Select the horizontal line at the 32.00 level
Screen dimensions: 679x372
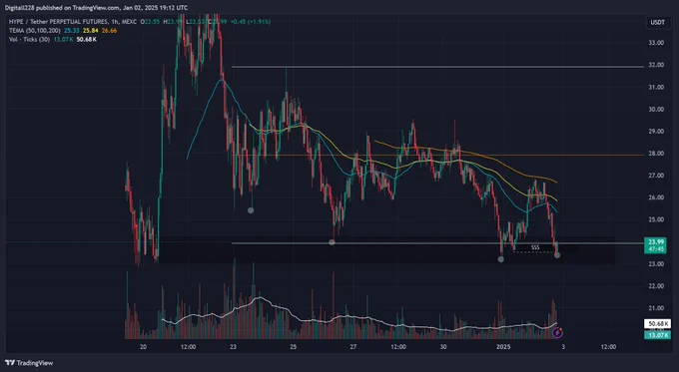click(437, 67)
